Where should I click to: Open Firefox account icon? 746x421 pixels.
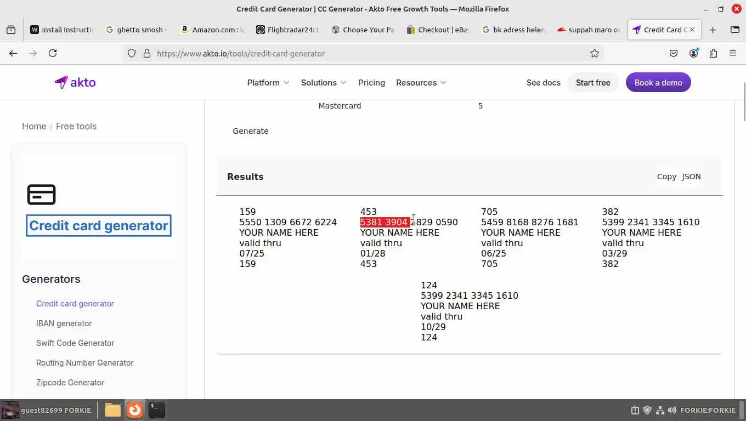[x=693, y=53]
